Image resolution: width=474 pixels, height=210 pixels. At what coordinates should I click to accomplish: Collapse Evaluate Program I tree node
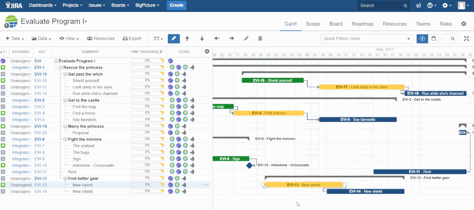(56, 61)
